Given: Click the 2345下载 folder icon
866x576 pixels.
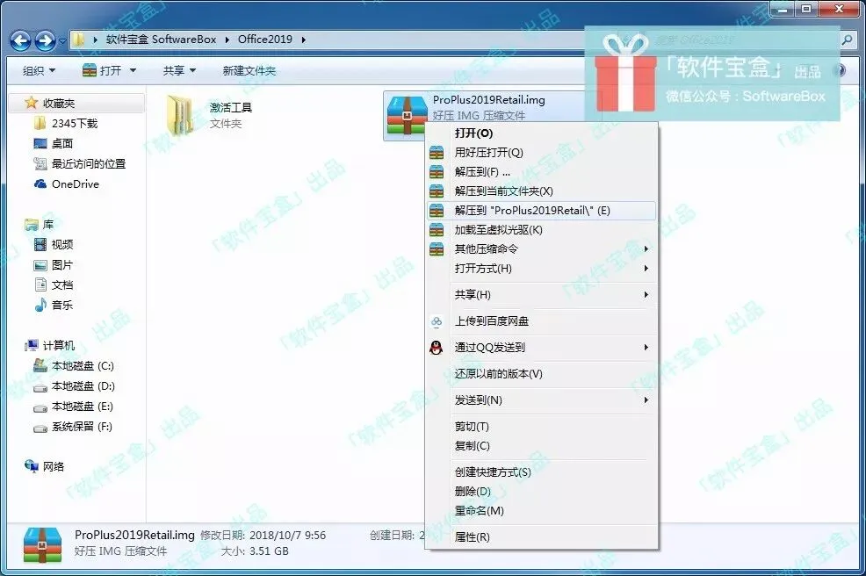Looking at the screenshot, I should pyautogui.click(x=40, y=123).
